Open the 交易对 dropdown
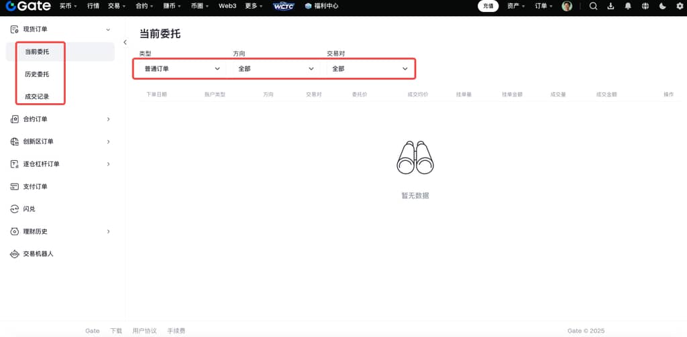The image size is (687, 337). coord(370,68)
